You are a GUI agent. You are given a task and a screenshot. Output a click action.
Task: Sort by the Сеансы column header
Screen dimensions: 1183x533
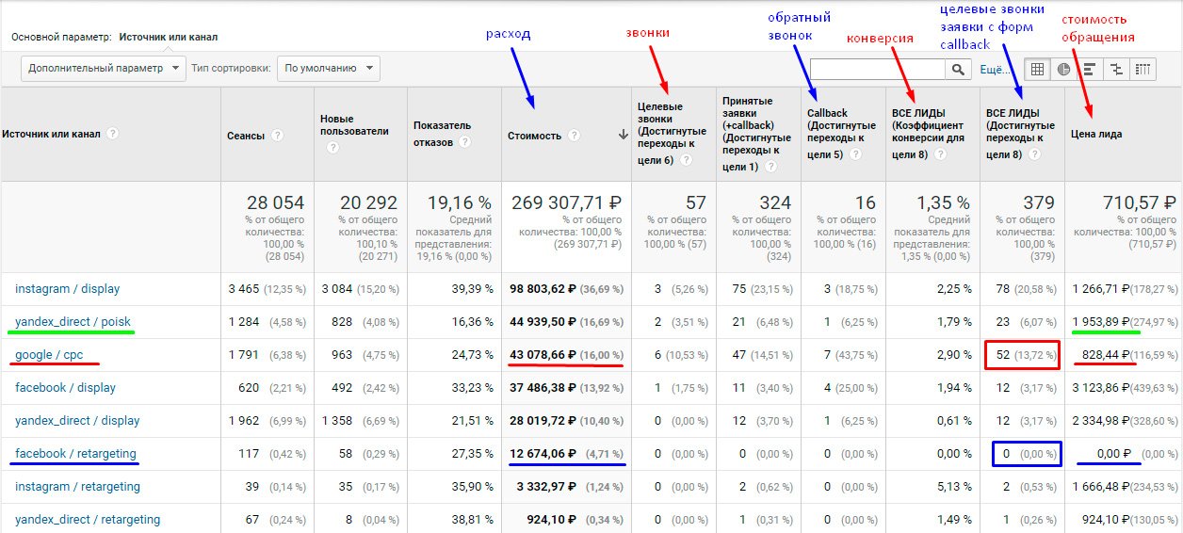click(x=246, y=136)
